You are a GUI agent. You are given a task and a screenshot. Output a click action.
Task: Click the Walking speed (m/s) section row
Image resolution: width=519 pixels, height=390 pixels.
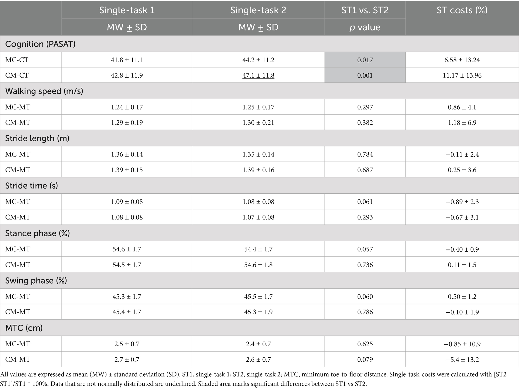coord(259,91)
